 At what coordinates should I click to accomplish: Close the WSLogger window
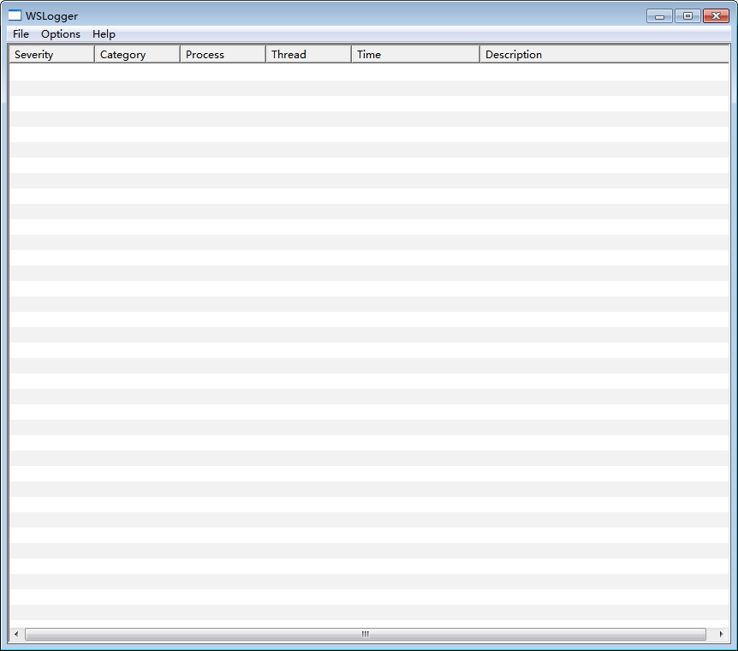pos(716,16)
